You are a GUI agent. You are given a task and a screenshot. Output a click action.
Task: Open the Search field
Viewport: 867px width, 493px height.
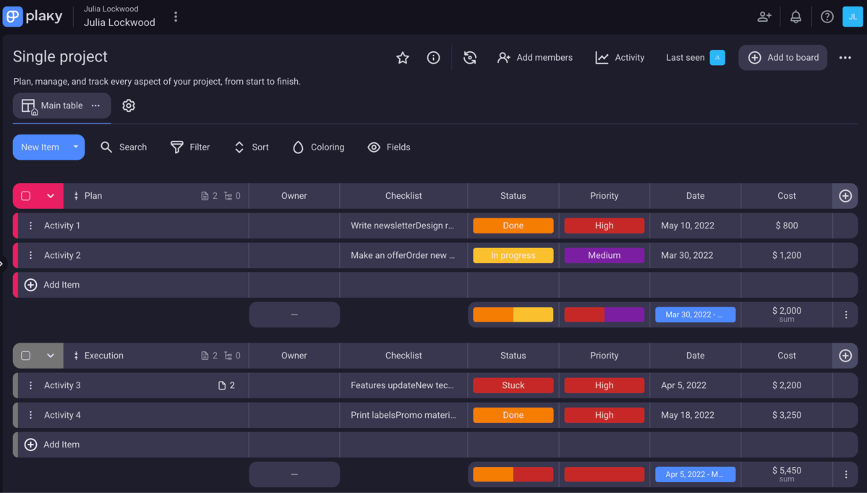coord(124,147)
